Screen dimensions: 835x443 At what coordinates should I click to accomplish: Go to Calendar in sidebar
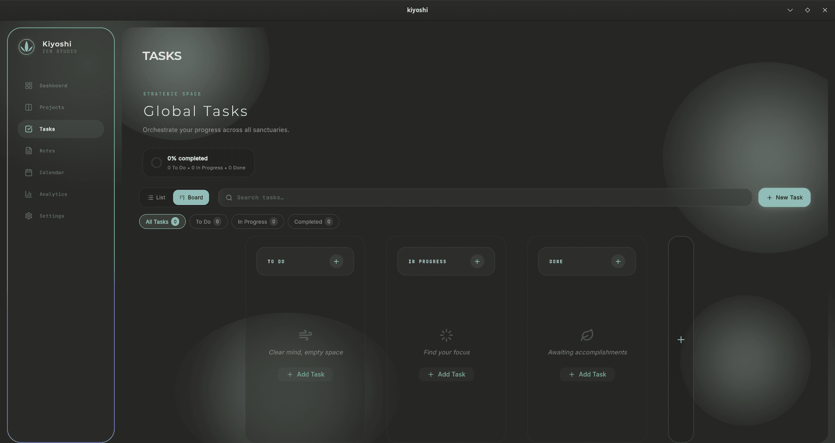pos(61,172)
